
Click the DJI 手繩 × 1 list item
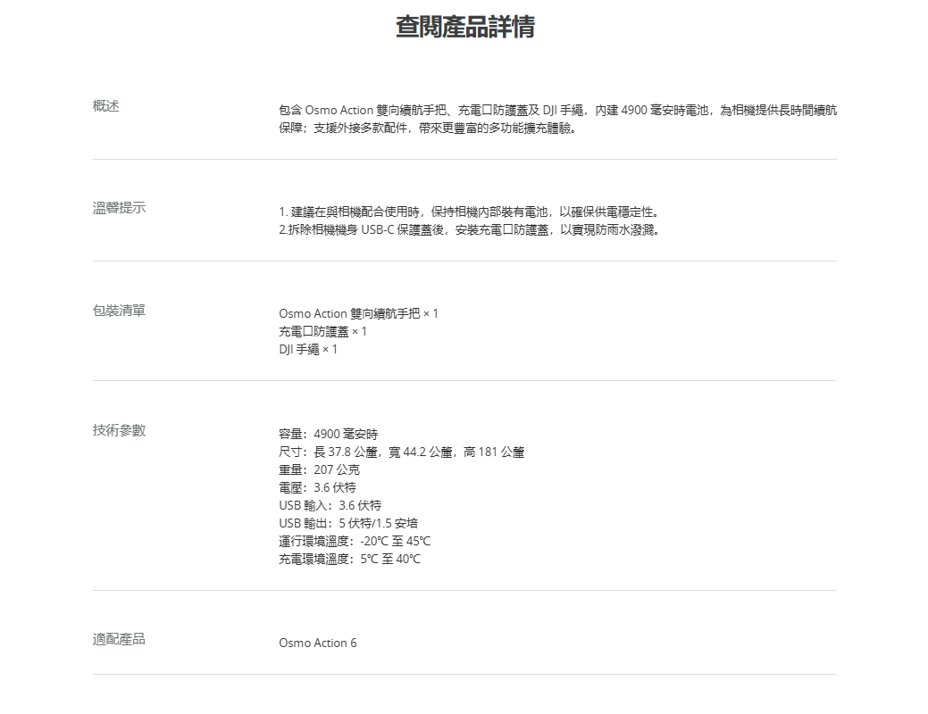[308, 349]
